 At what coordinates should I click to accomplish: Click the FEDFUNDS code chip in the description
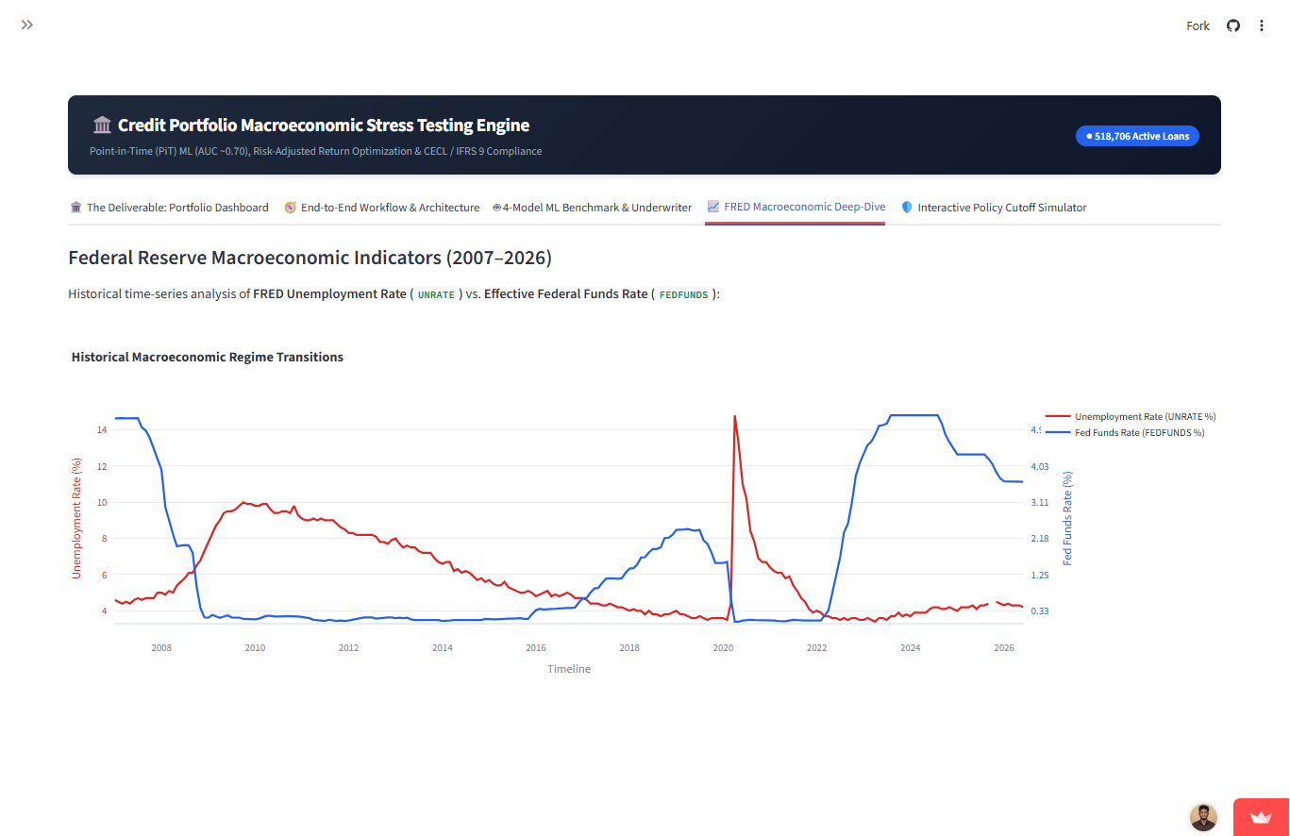point(682,294)
